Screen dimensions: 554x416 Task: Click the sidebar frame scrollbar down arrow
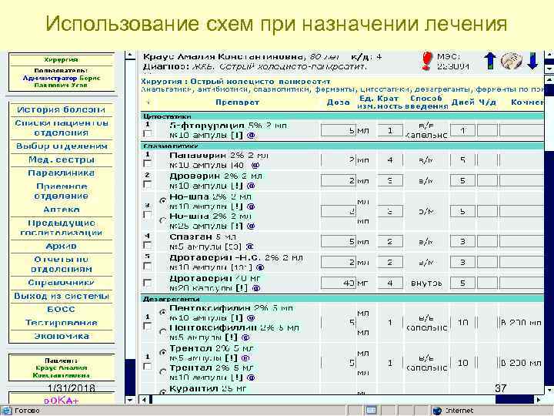[x=130, y=400]
